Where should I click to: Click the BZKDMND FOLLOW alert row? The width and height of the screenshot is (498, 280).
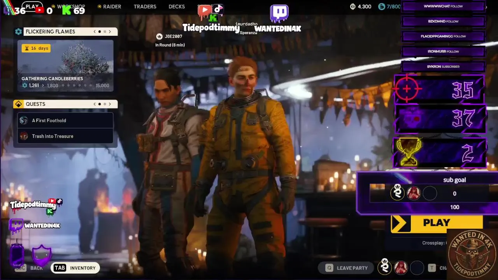tap(443, 21)
